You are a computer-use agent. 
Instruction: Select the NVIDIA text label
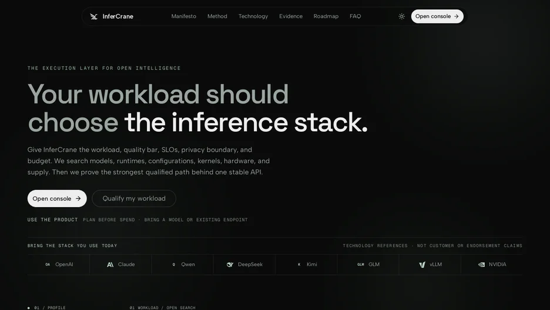pos(497,264)
